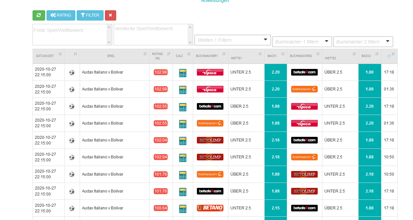The height and width of the screenshot is (220, 413).
Task: Click the Anweisungen link at top
Action: (x=215, y=1)
